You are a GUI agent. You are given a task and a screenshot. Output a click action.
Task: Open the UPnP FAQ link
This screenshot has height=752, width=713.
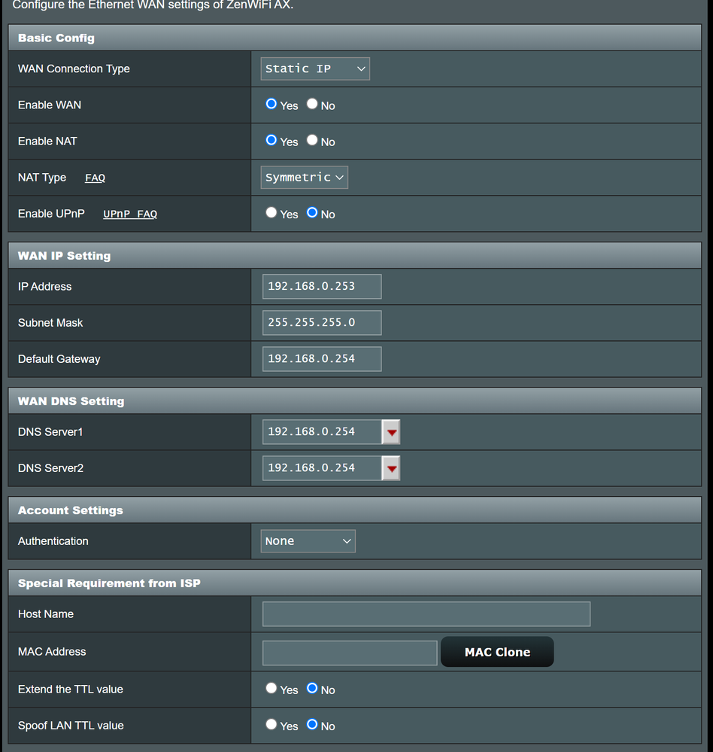tap(130, 215)
